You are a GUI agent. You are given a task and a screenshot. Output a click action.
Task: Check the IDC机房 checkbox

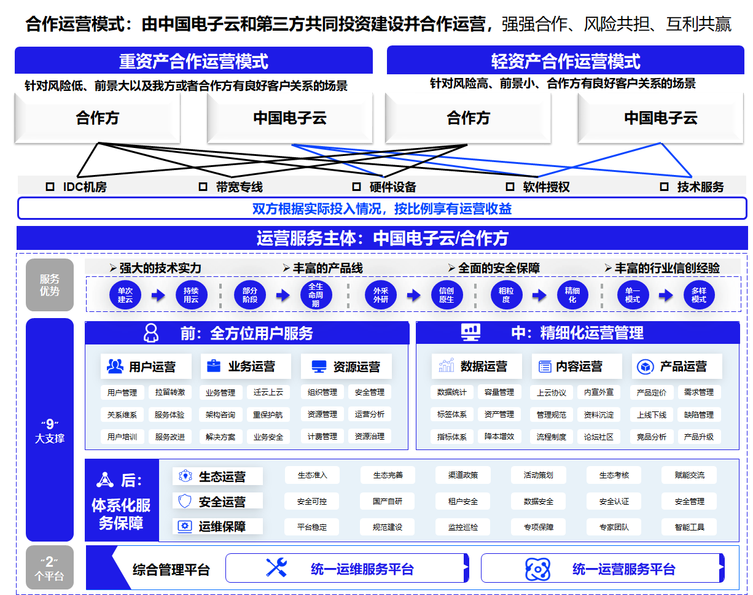click(x=50, y=187)
